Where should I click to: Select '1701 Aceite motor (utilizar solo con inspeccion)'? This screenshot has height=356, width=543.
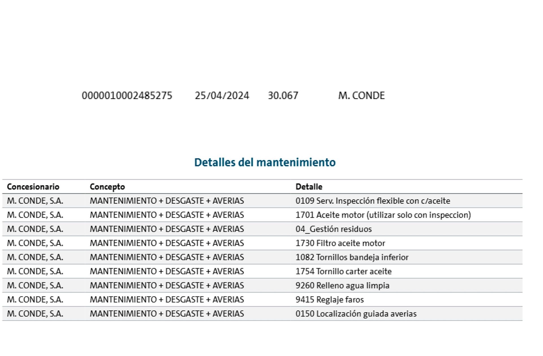click(x=383, y=215)
